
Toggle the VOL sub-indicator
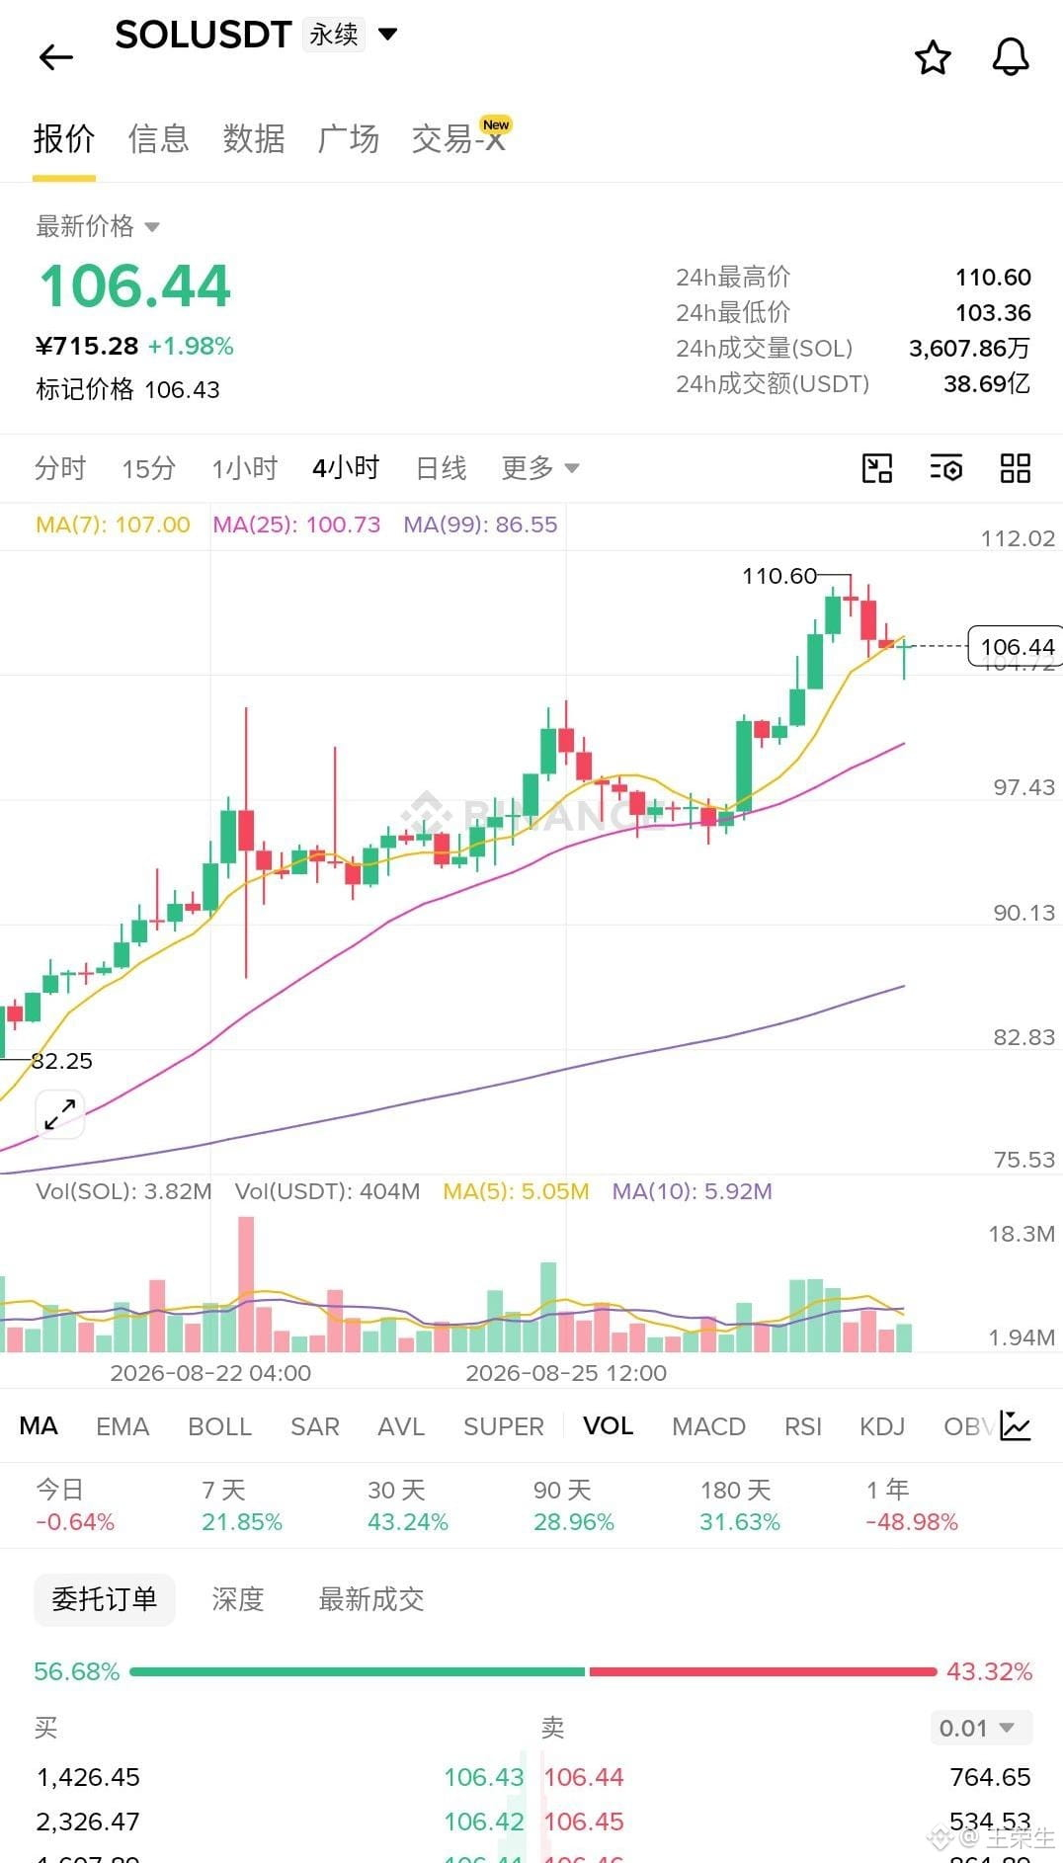pos(609,1426)
